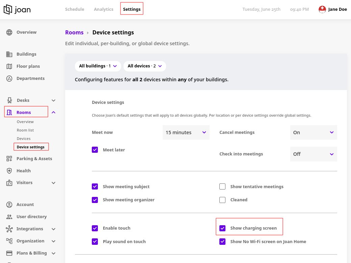
Task: Open the All devices filter dropdown
Action: point(144,66)
